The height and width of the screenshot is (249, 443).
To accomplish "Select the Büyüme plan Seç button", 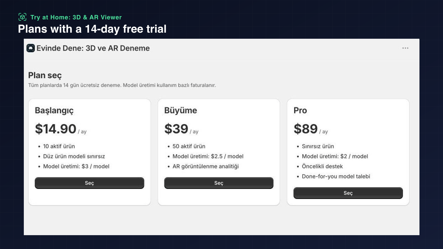I will 219,183.
